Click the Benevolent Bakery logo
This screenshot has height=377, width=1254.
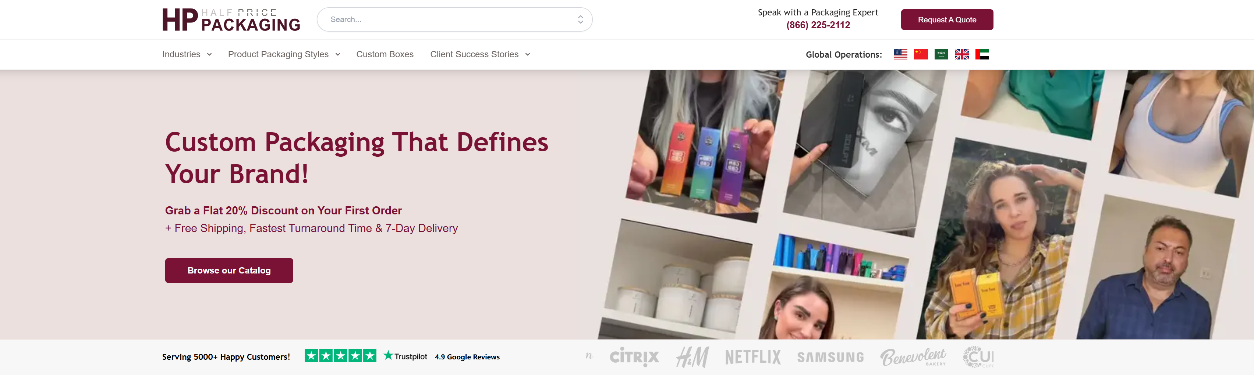click(913, 357)
